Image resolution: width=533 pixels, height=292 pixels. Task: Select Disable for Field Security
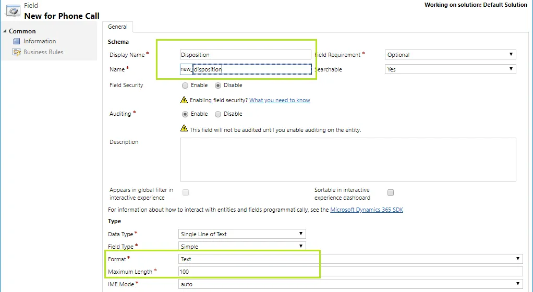pos(218,86)
